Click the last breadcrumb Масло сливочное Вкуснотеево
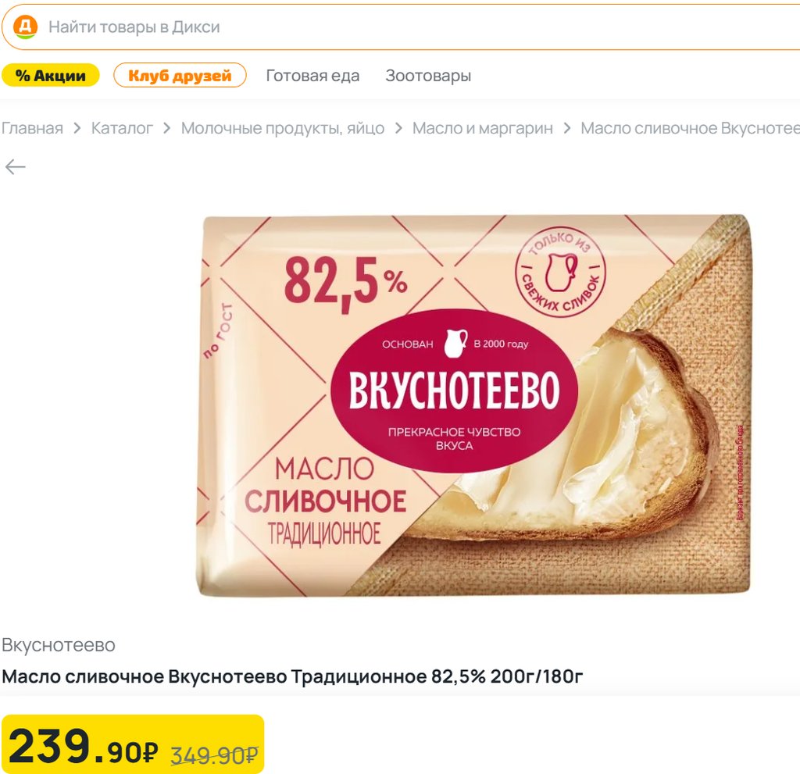The height and width of the screenshot is (774, 800). (691, 128)
